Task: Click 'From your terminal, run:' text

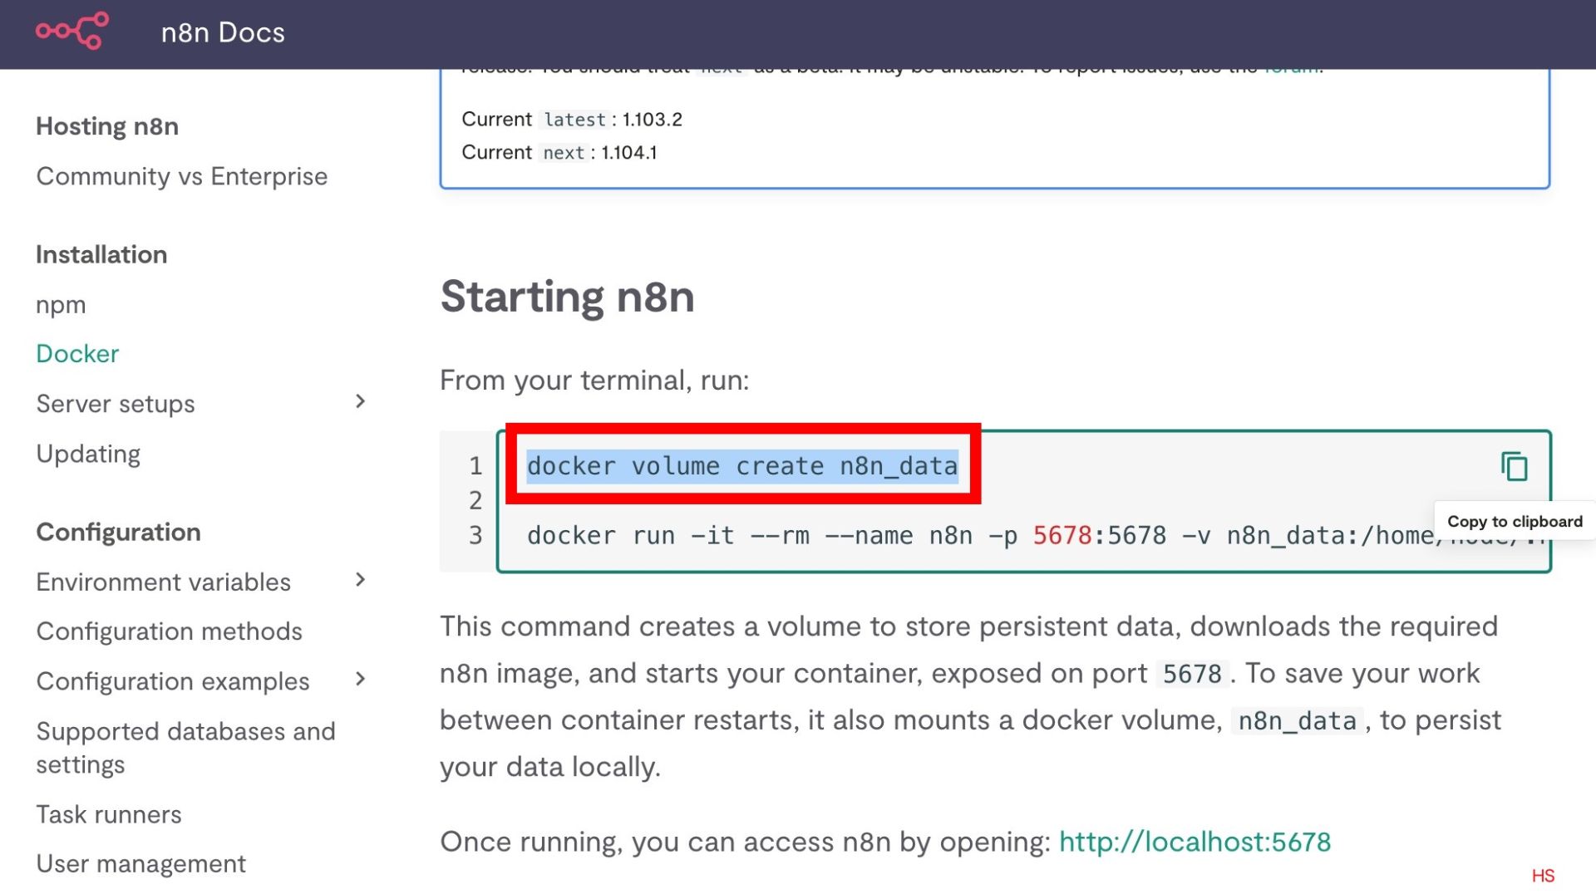Action: tap(594, 381)
